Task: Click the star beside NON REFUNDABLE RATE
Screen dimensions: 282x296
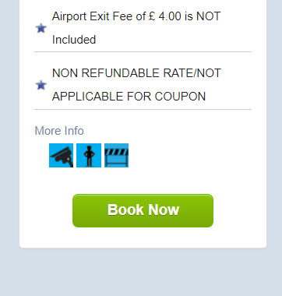Action: [x=41, y=85]
